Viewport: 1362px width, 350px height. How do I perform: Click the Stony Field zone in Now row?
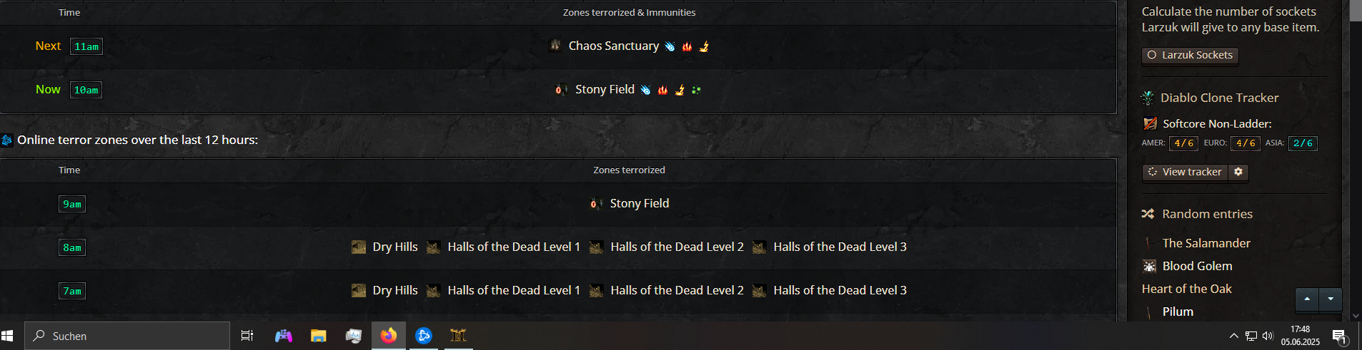point(605,89)
